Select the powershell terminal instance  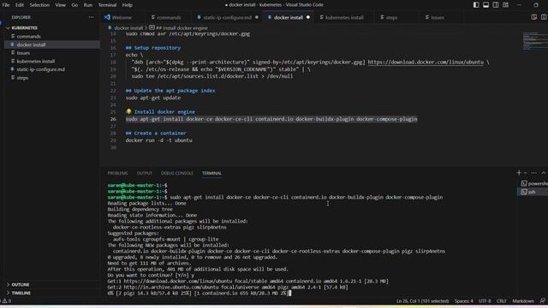(x=533, y=183)
